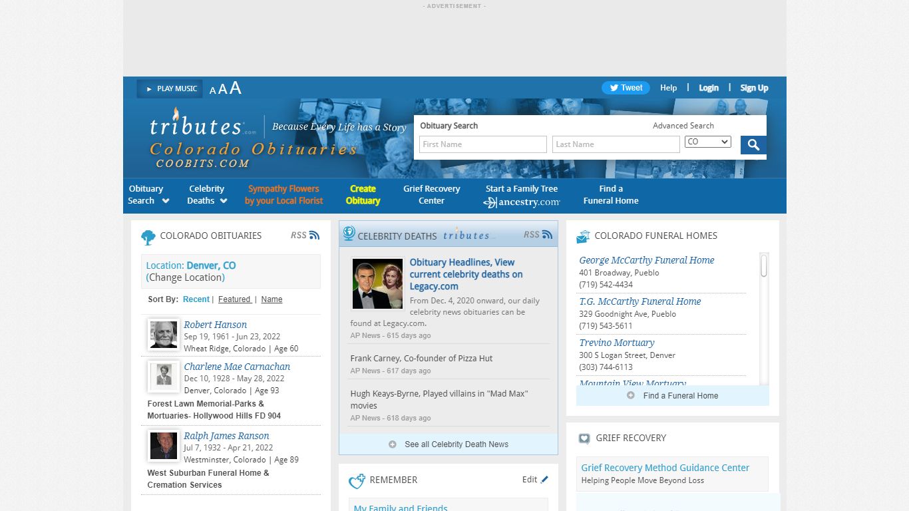Image resolution: width=909 pixels, height=511 pixels.
Task: Open Grief Recovery Center menu item
Action: 431,194
